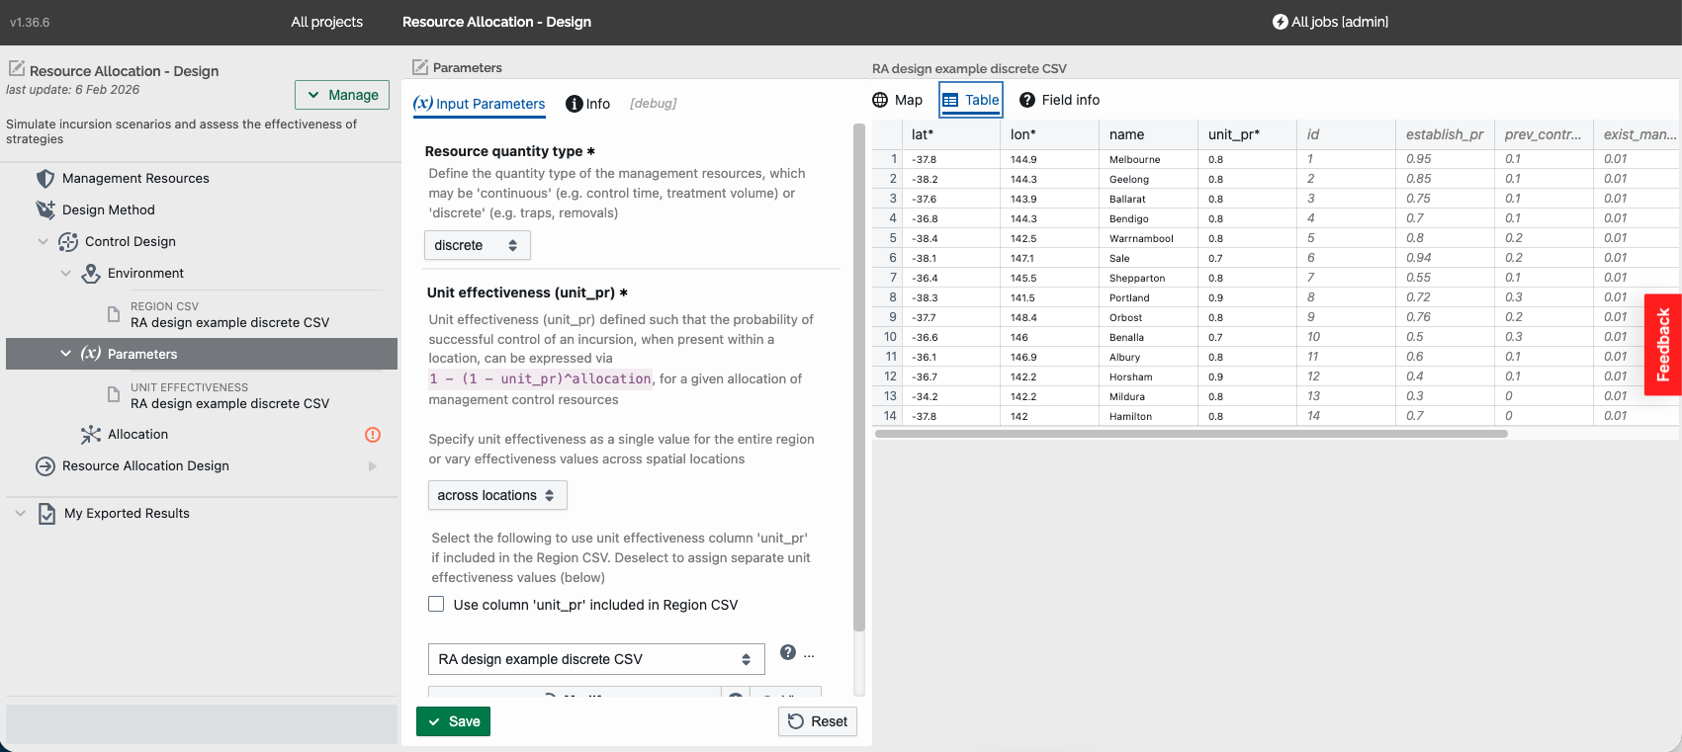Click the Design Method icon

click(x=45, y=209)
